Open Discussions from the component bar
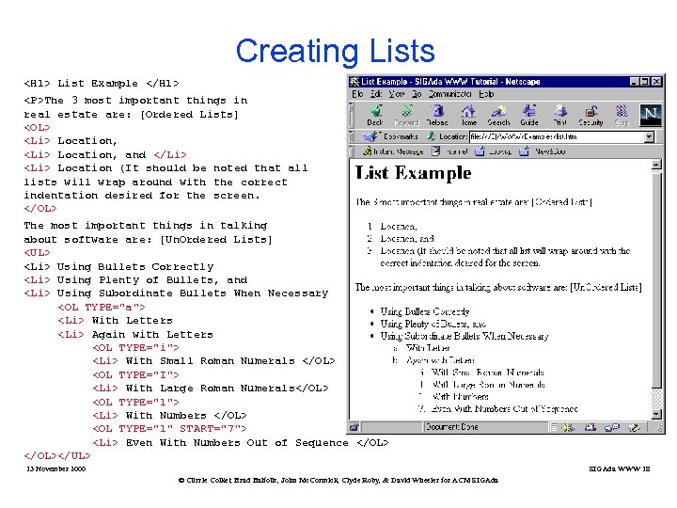677x508 pixels. click(x=612, y=428)
